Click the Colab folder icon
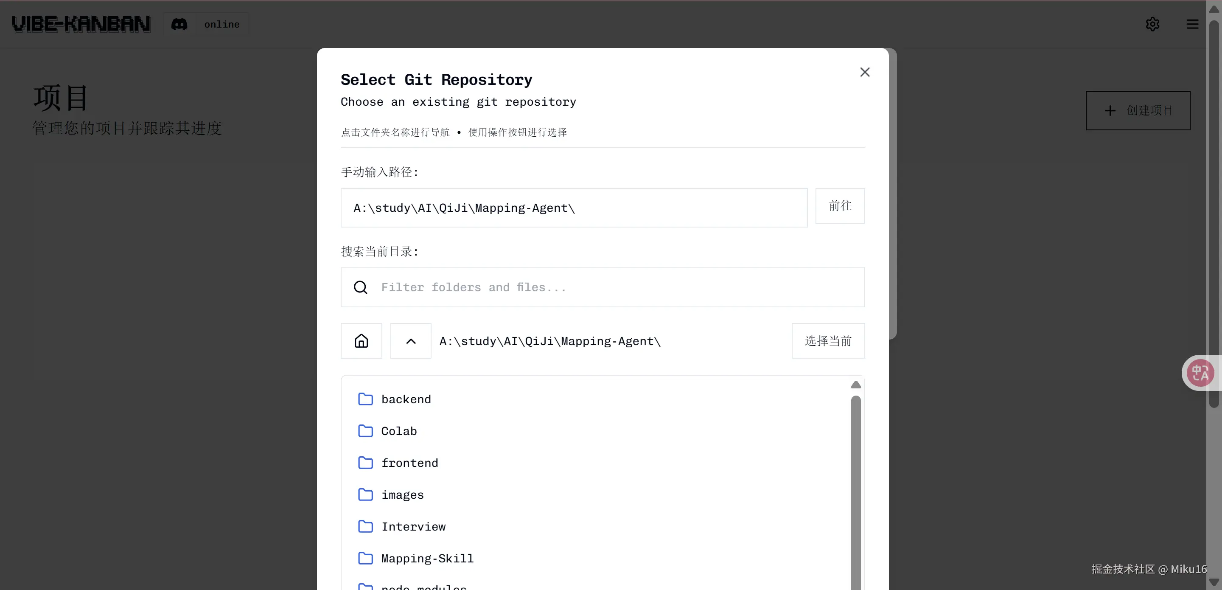Image resolution: width=1222 pixels, height=590 pixels. click(365, 431)
